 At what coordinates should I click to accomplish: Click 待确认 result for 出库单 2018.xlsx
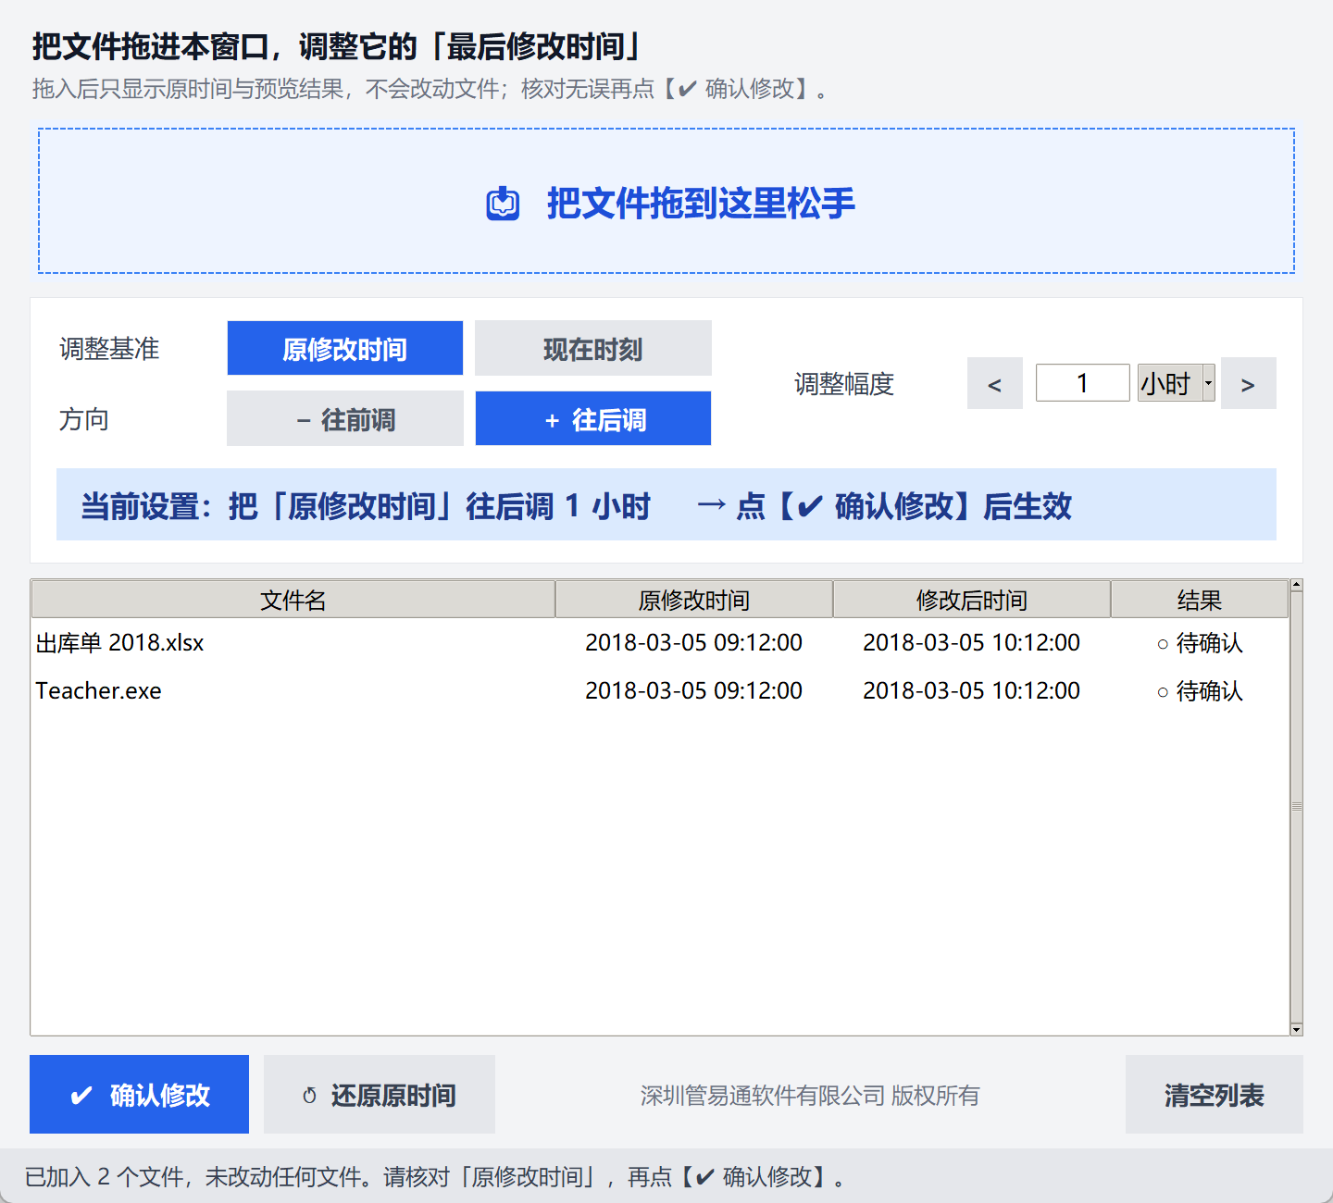point(1200,642)
